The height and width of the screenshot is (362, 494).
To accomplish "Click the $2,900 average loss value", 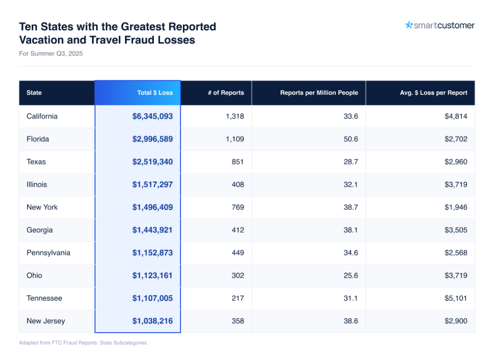I will pyautogui.click(x=456, y=321).
